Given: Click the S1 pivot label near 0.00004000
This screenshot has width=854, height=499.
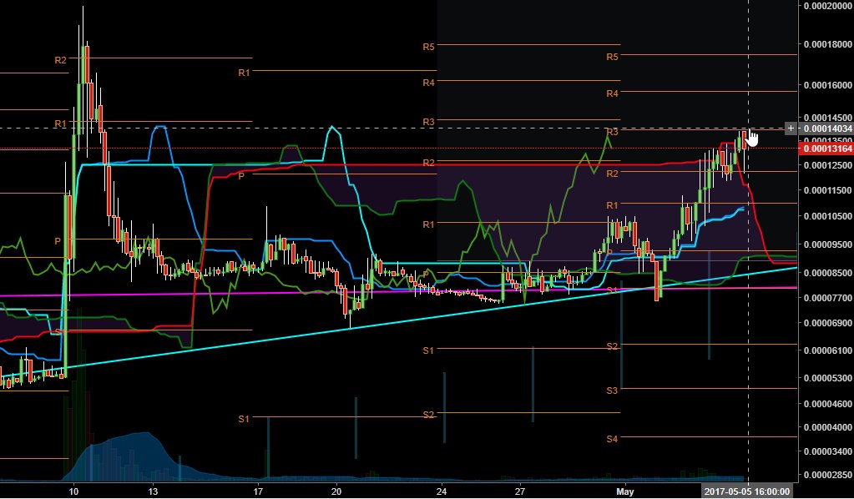Looking at the screenshot, I should tap(244, 419).
